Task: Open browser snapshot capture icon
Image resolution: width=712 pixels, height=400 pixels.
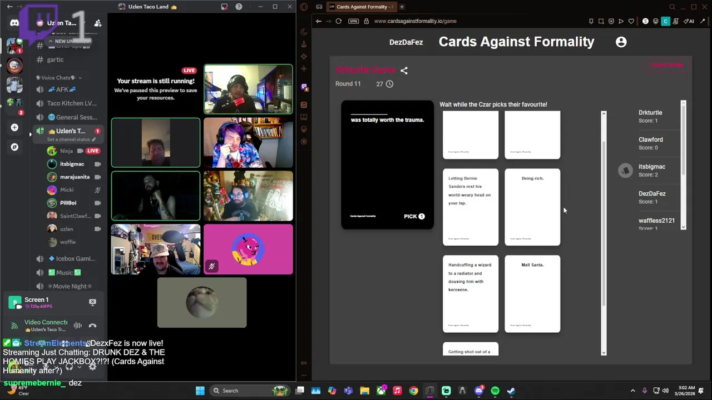Action: point(601,21)
